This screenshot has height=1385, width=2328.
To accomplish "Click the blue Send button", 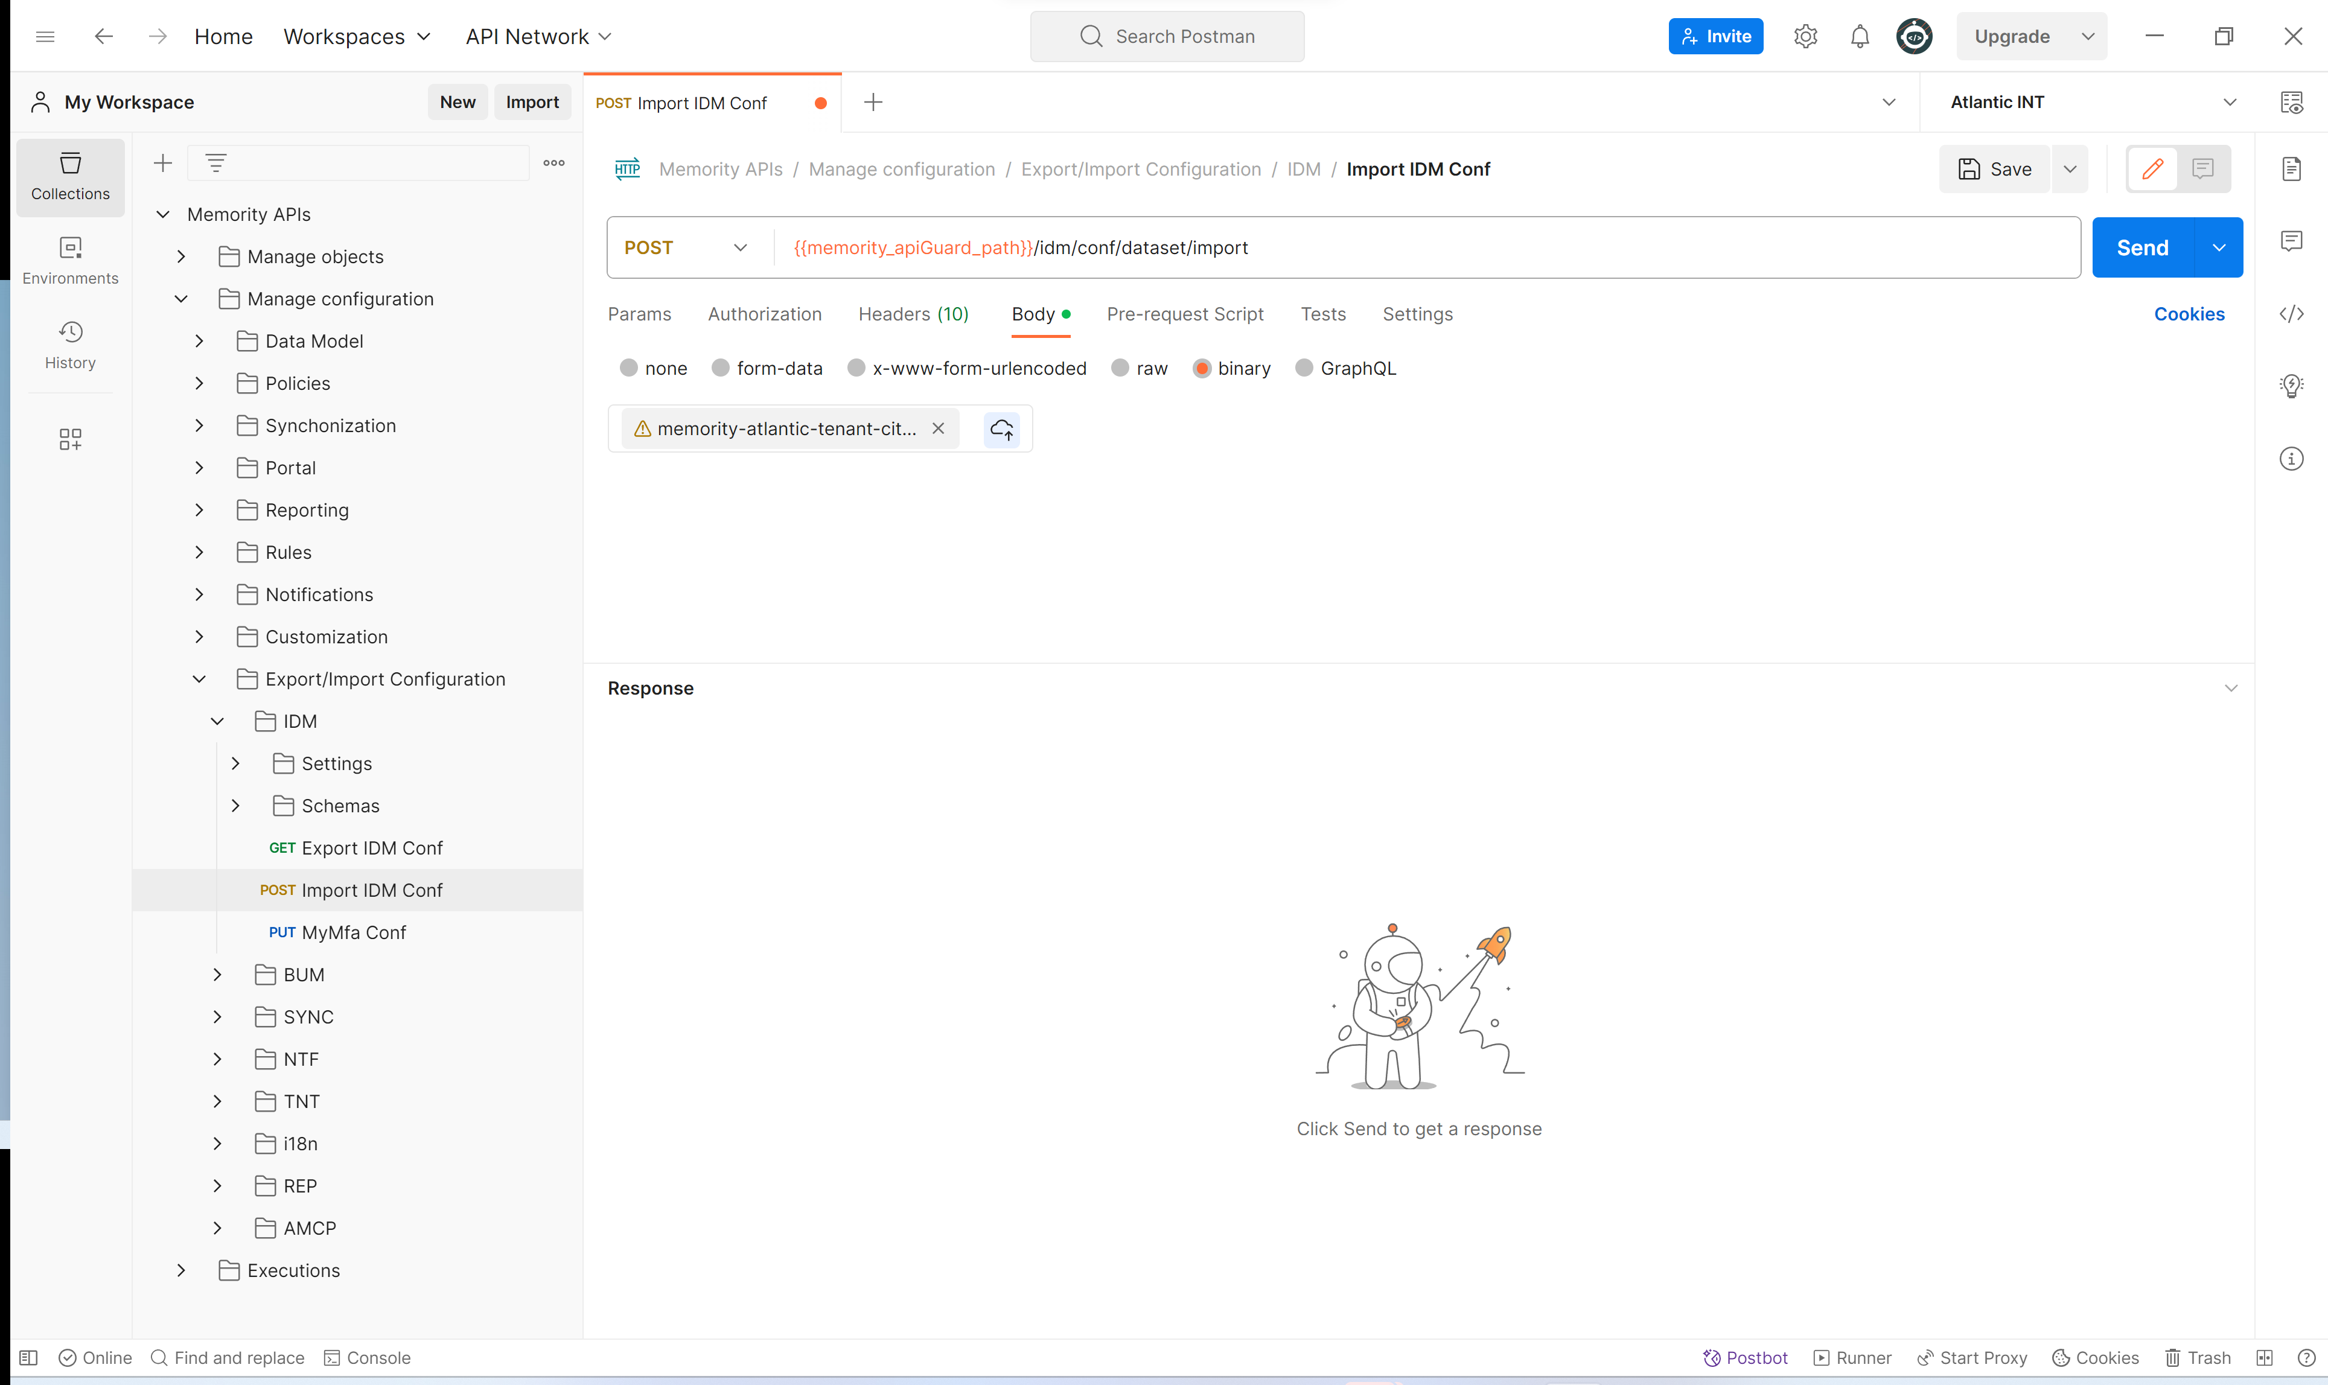I will 2142,247.
